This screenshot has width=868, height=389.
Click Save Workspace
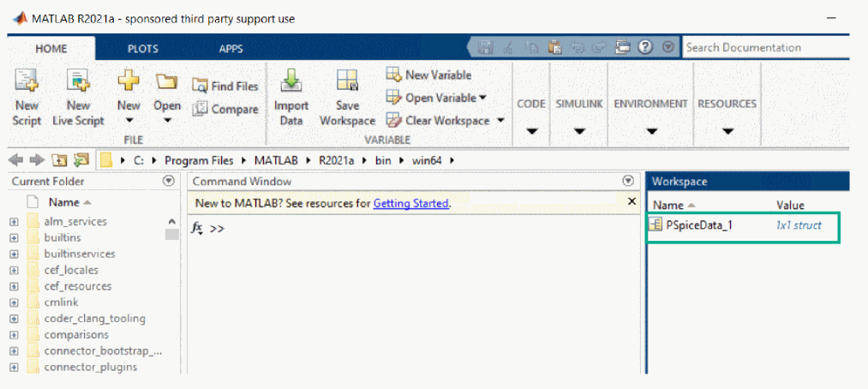pos(348,98)
